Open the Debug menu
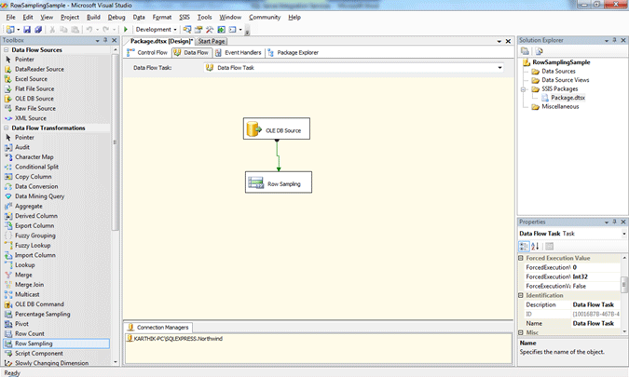The height and width of the screenshot is (377, 629). point(116,18)
